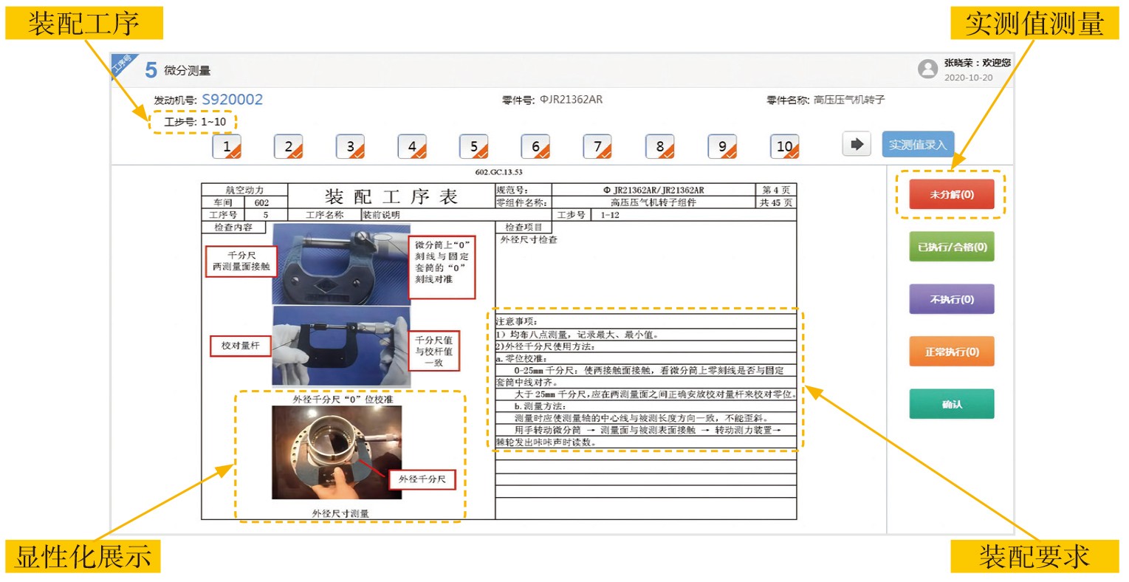The width and height of the screenshot is (1129, 582).
Task: Go to work step 5
Action: point(474,147)
